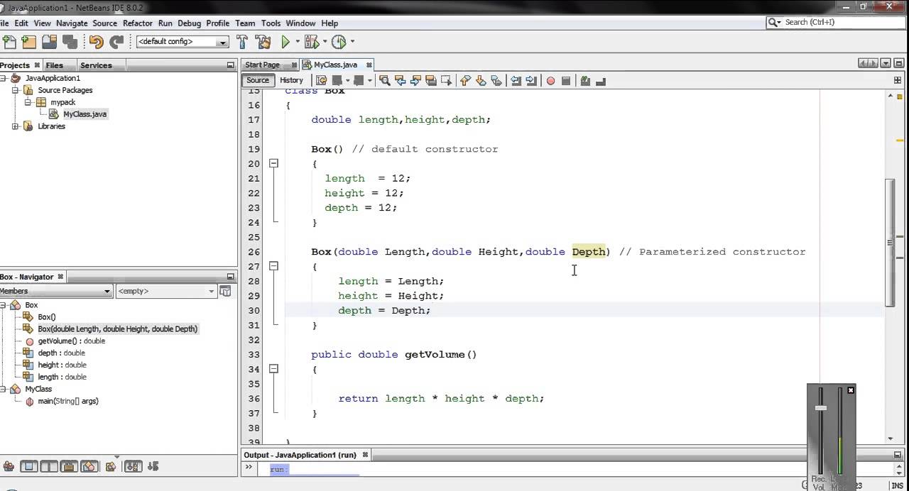Run the project with green play icon
Image resolution: width=909 pixels, height=491 pixels.
(285, 42)
